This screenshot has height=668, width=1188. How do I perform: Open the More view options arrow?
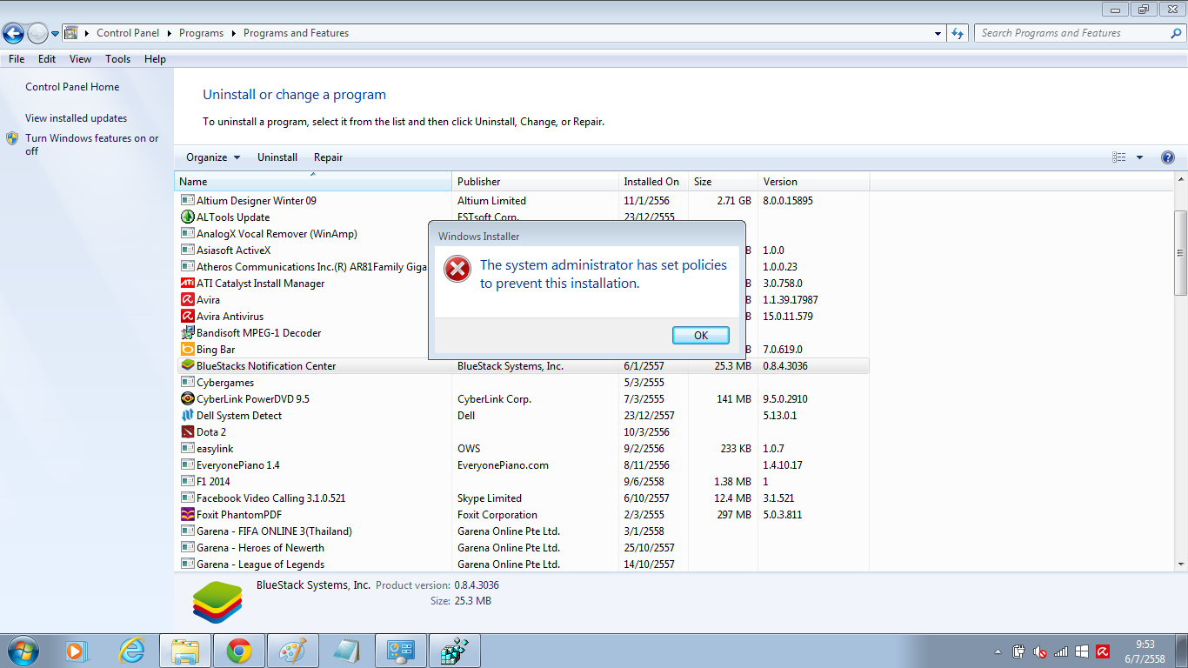(x=1139, y=157)
